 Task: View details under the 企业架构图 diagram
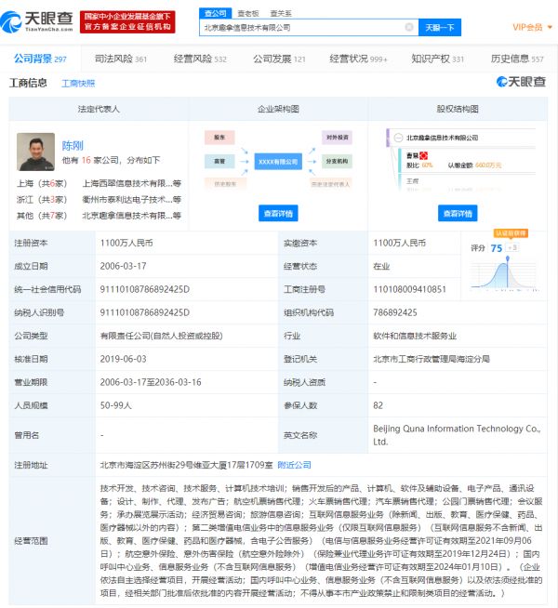tap(278, 213)
